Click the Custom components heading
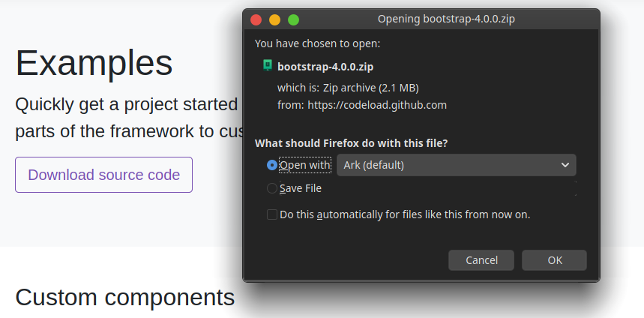 (x=125, y=297)
